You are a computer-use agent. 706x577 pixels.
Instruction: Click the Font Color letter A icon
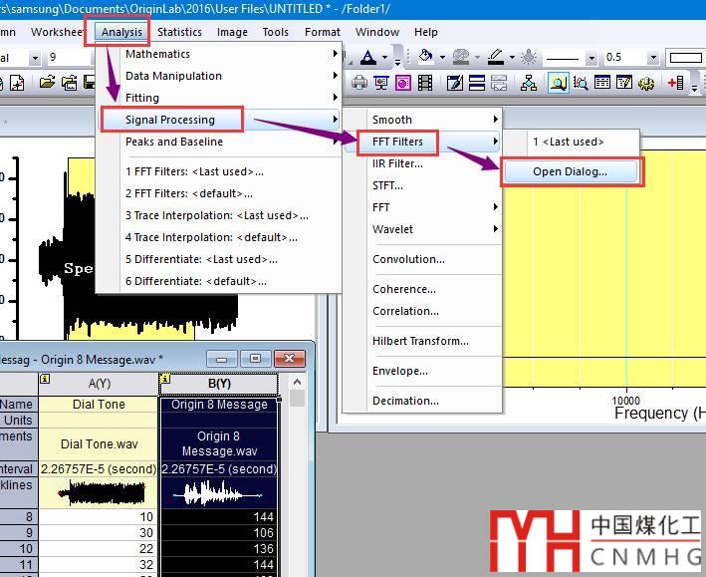(368, 57)
